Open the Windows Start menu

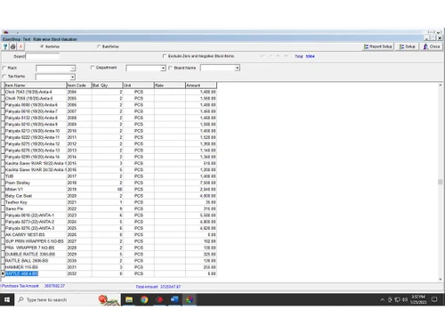(7, 300)
